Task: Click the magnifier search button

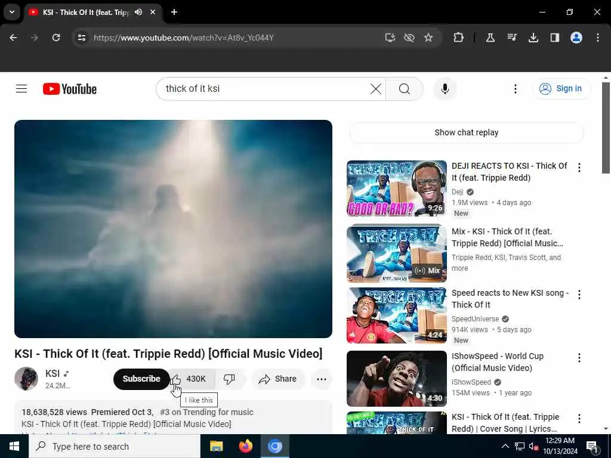Action: (x=405, y=89)
